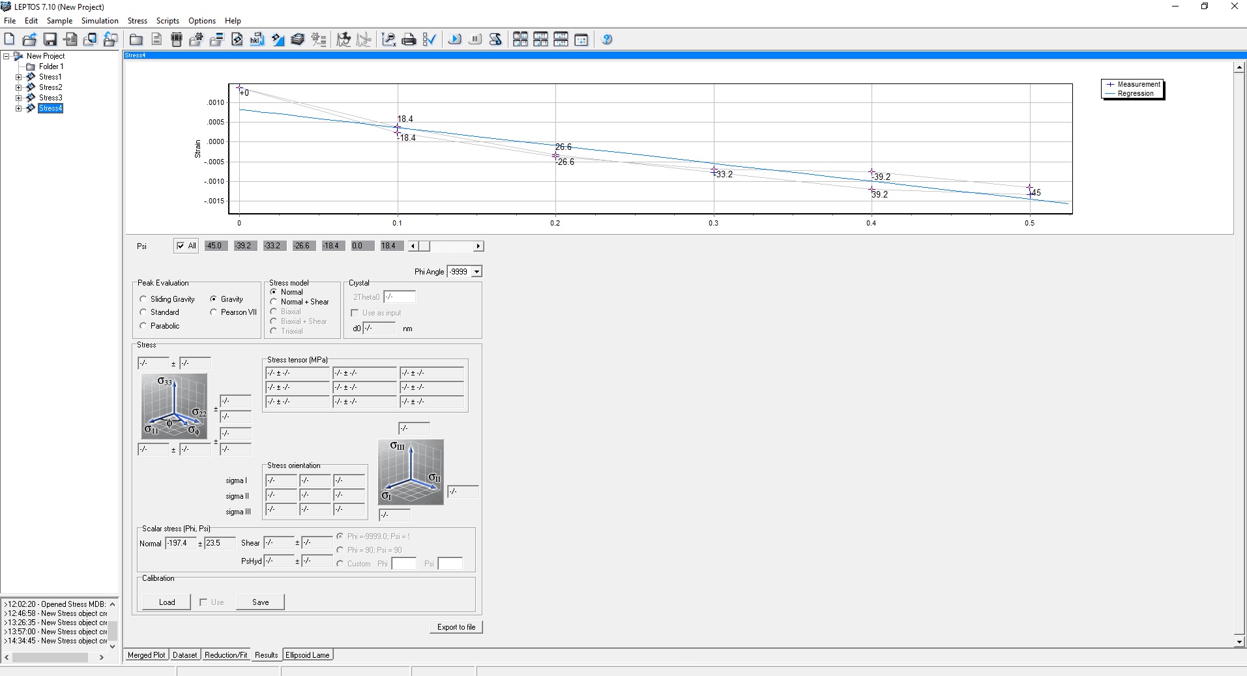Click the Load calibration button

tap(167, 602)
